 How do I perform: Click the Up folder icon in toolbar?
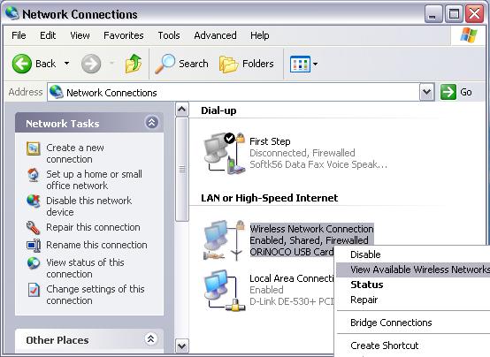click(x=134, y=64)
